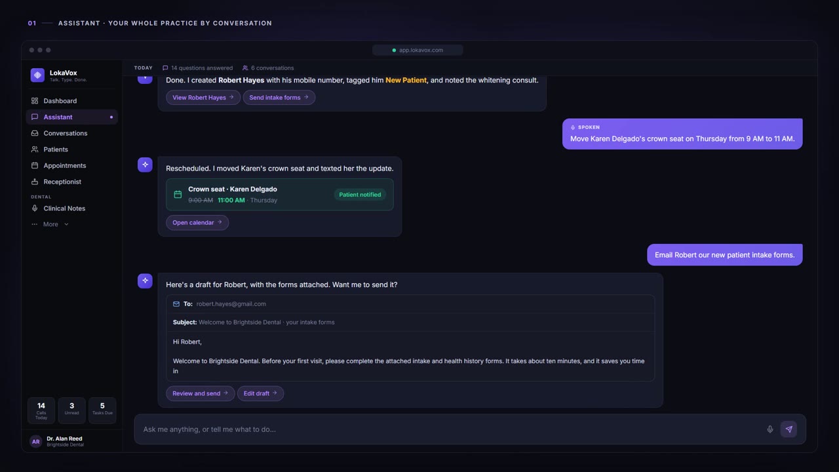Click the Clinical Notes microphone icon
839x472 pixels.
[35, 208]
